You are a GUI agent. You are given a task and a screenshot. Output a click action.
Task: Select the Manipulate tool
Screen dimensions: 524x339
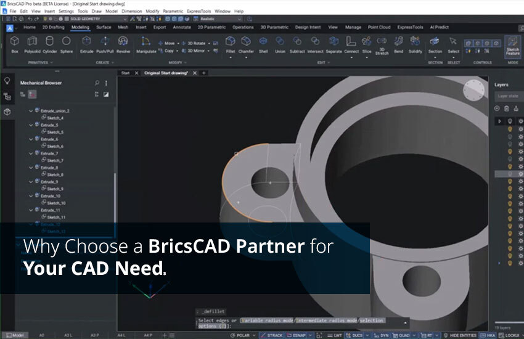146,44
